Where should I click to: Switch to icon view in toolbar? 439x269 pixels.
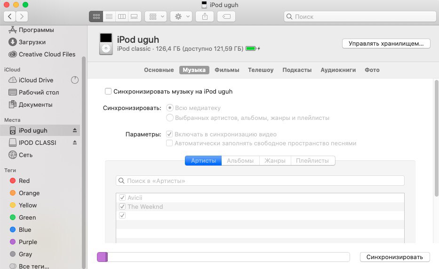96,16
